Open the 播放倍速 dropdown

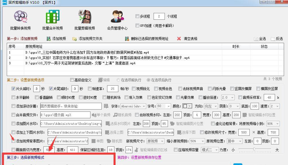228,97
